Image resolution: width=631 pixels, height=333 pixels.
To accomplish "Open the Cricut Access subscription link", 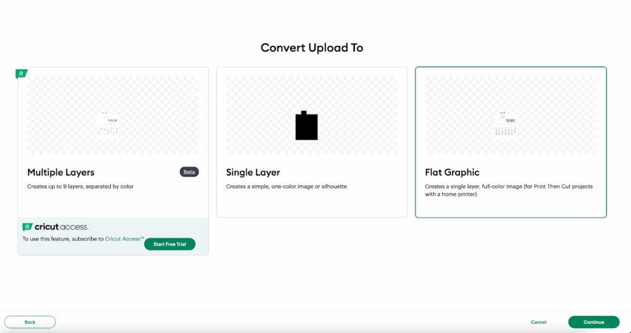I will tap(124, 239).
